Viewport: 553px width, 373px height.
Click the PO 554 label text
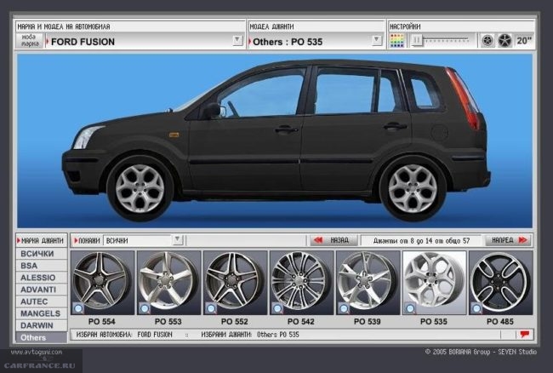101,322
